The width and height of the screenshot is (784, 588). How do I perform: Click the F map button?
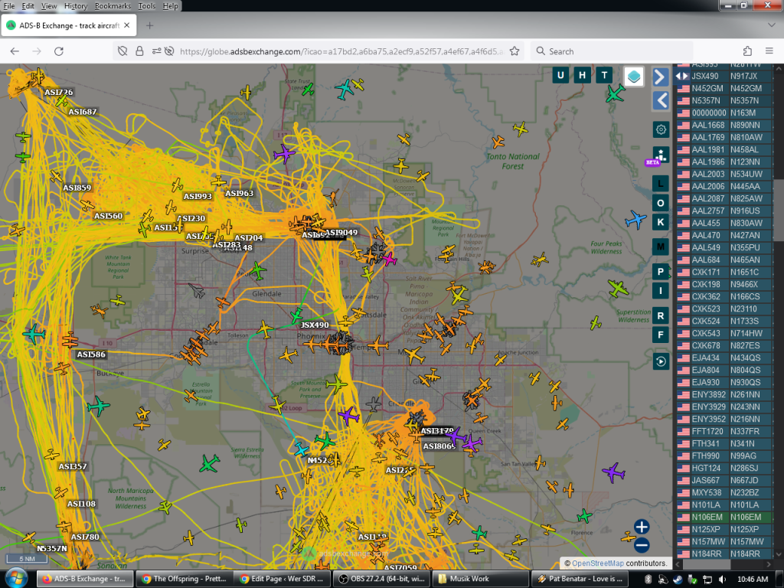[x=661, y=335]
